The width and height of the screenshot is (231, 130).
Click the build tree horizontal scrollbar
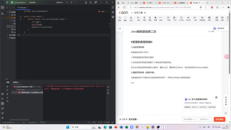[x=19, y=120]
